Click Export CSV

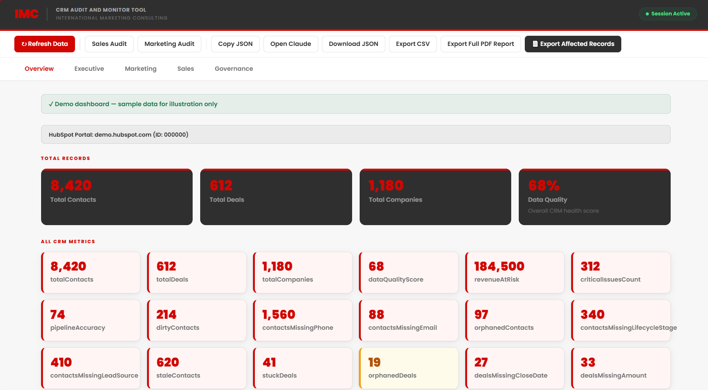413,44
